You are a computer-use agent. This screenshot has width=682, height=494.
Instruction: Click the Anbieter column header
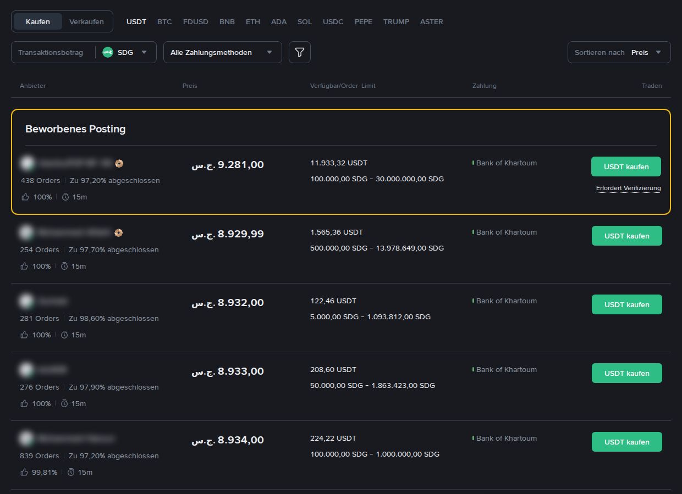pos(33,86)
